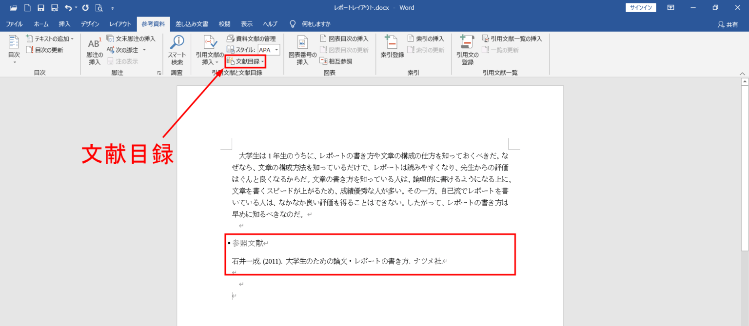
Task: Save the document from Quick Access Toolbar
Action: click(41, 7)
